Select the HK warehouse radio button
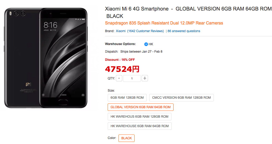272x144 pixels. point(146,44)
